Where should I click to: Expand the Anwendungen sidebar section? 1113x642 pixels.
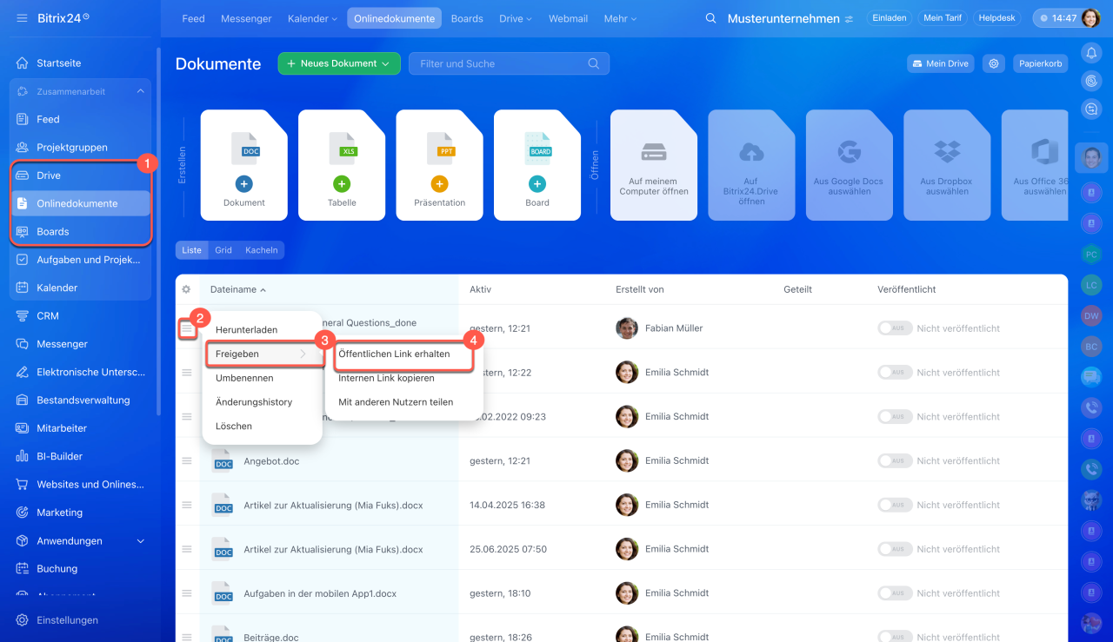pyautogui.click(x=141, y=540)
